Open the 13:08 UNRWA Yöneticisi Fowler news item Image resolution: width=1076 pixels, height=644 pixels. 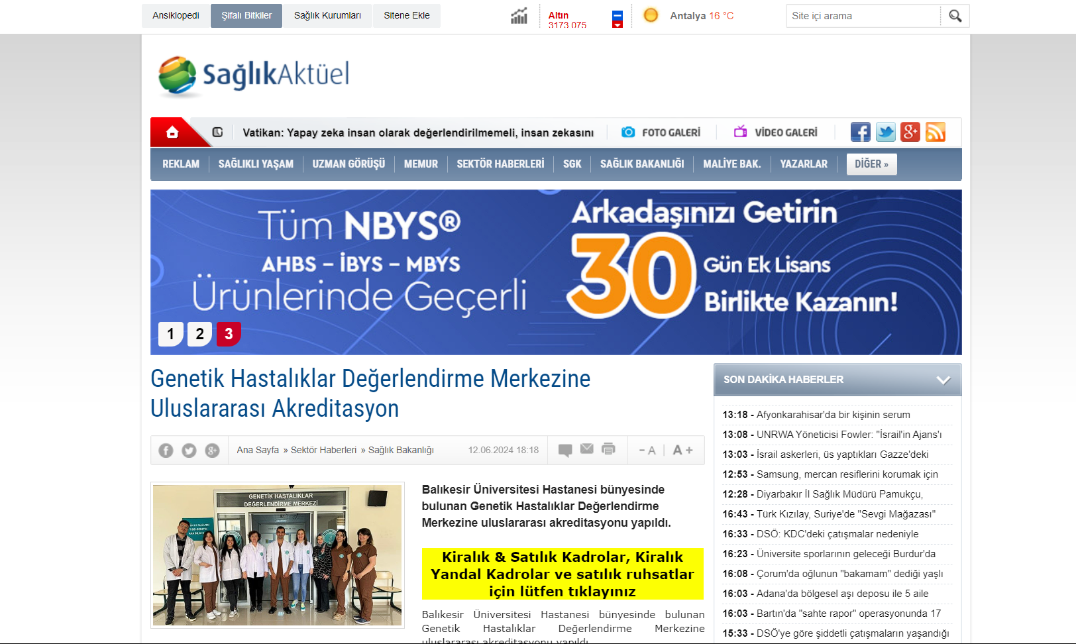click(832, 435)
